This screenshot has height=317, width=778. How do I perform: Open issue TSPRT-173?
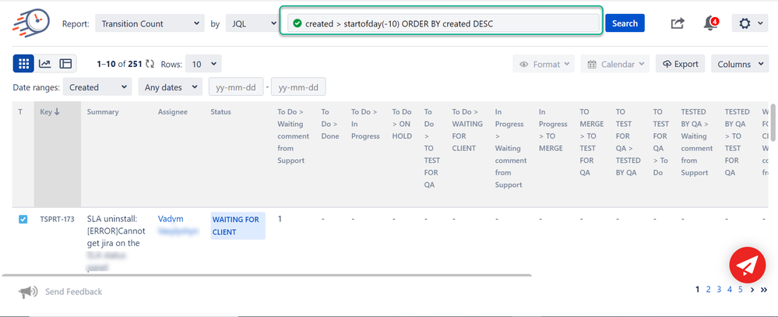[x=57, y=220]
